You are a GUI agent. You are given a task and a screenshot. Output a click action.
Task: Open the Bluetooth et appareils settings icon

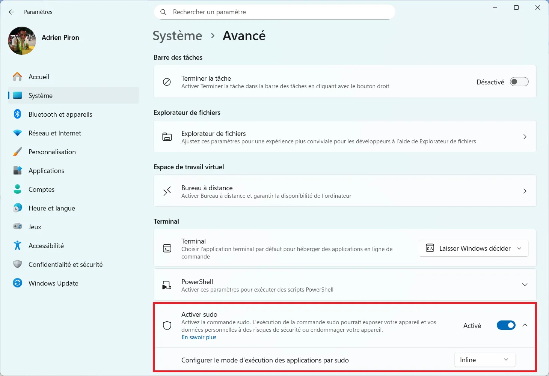click(x=17, y=114)
